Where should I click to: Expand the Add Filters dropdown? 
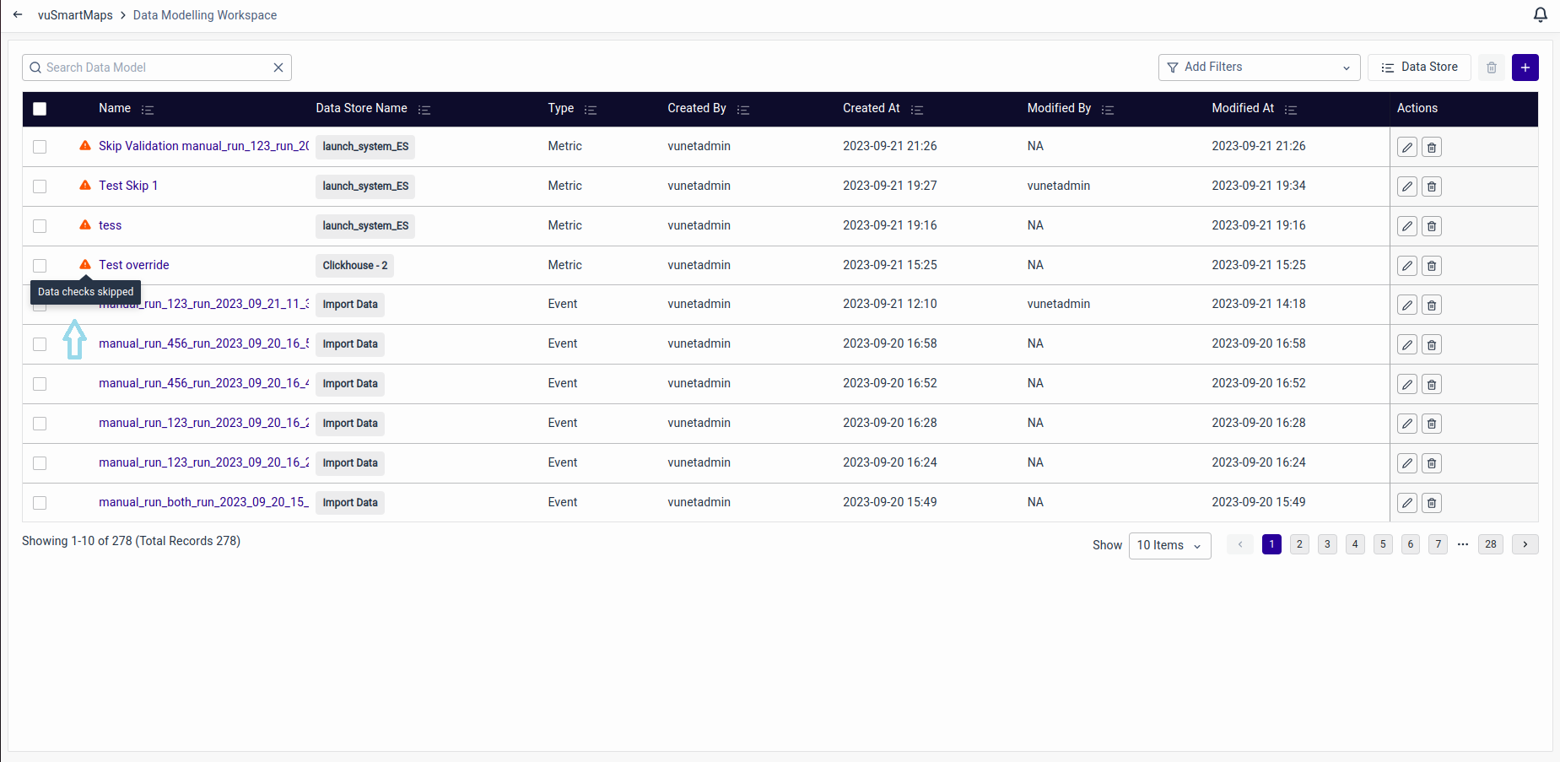[x=1258, y=68]
